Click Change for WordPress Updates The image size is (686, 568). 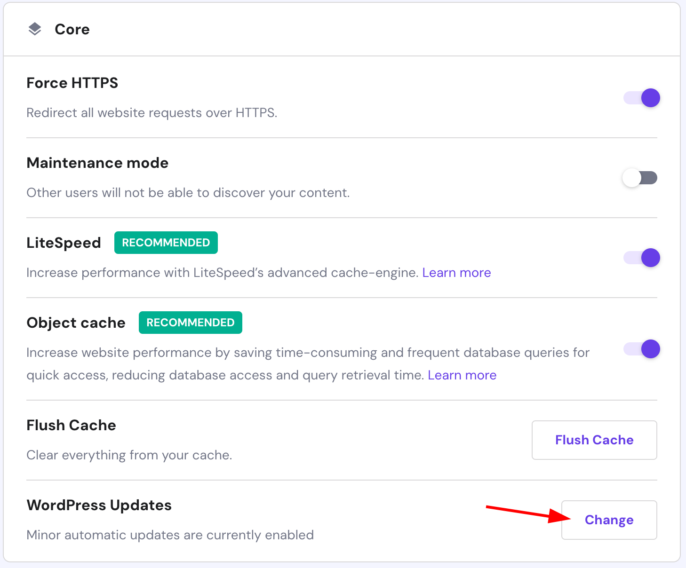tap(609, 520)
